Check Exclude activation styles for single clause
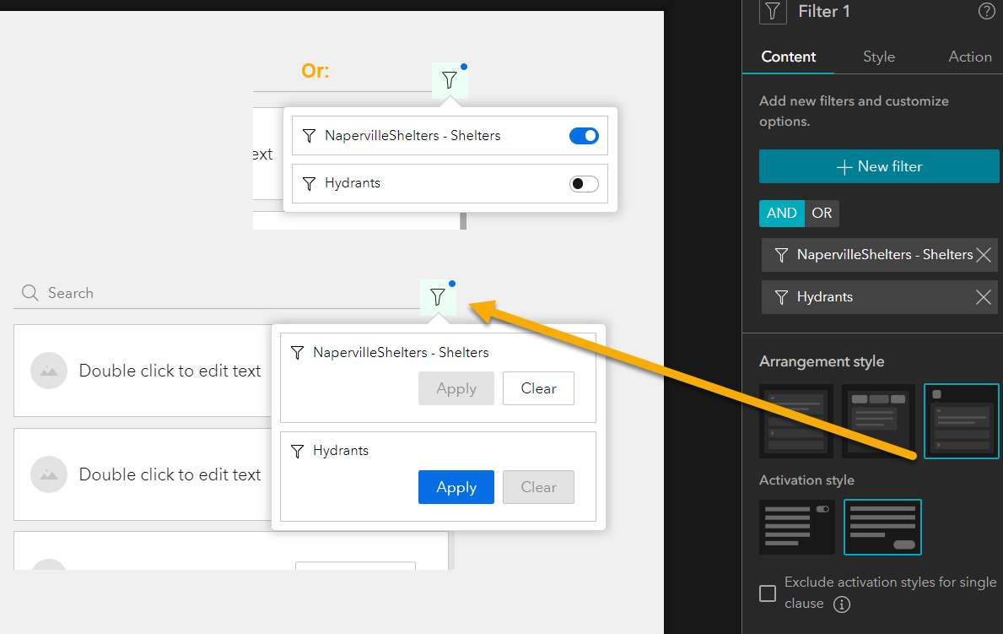Screen dimensions: 1003x634 [768, 593]
